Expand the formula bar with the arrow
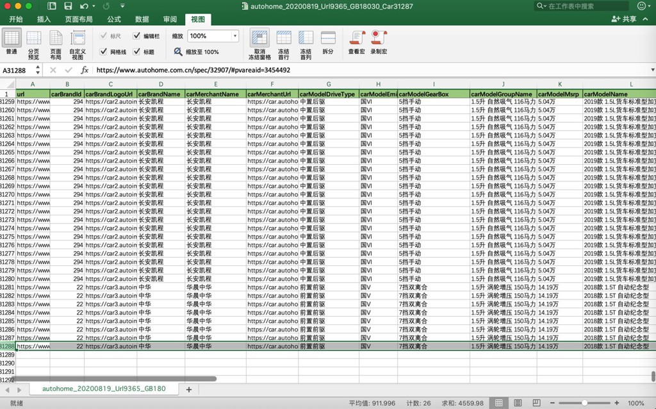This screenshot has width=656, height=409. coord(652,70)
